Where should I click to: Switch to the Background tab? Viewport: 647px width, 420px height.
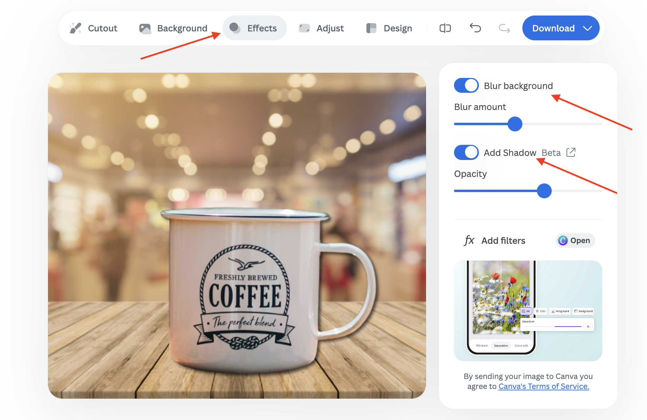click(x=182, y=28)
